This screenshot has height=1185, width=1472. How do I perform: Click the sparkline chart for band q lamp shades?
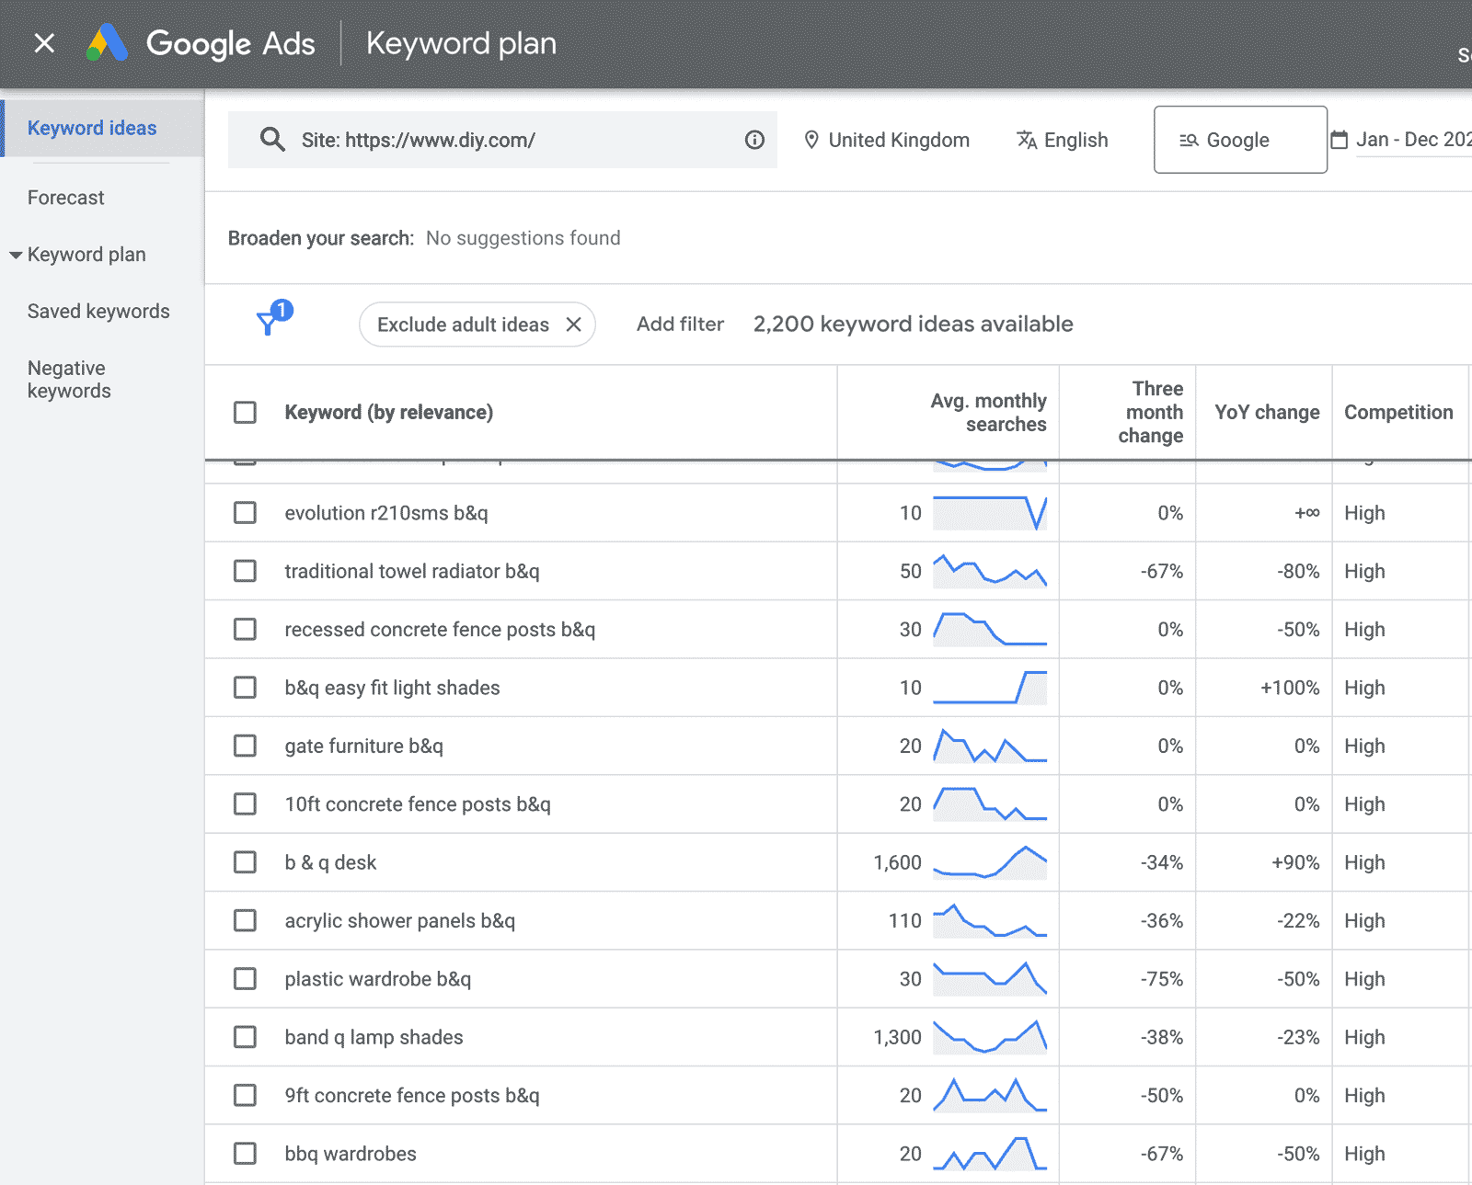(x=990, y=1037)
